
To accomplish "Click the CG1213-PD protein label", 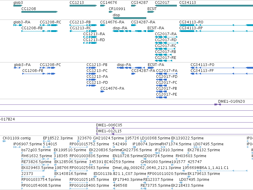I will click(x=97, y=82).
